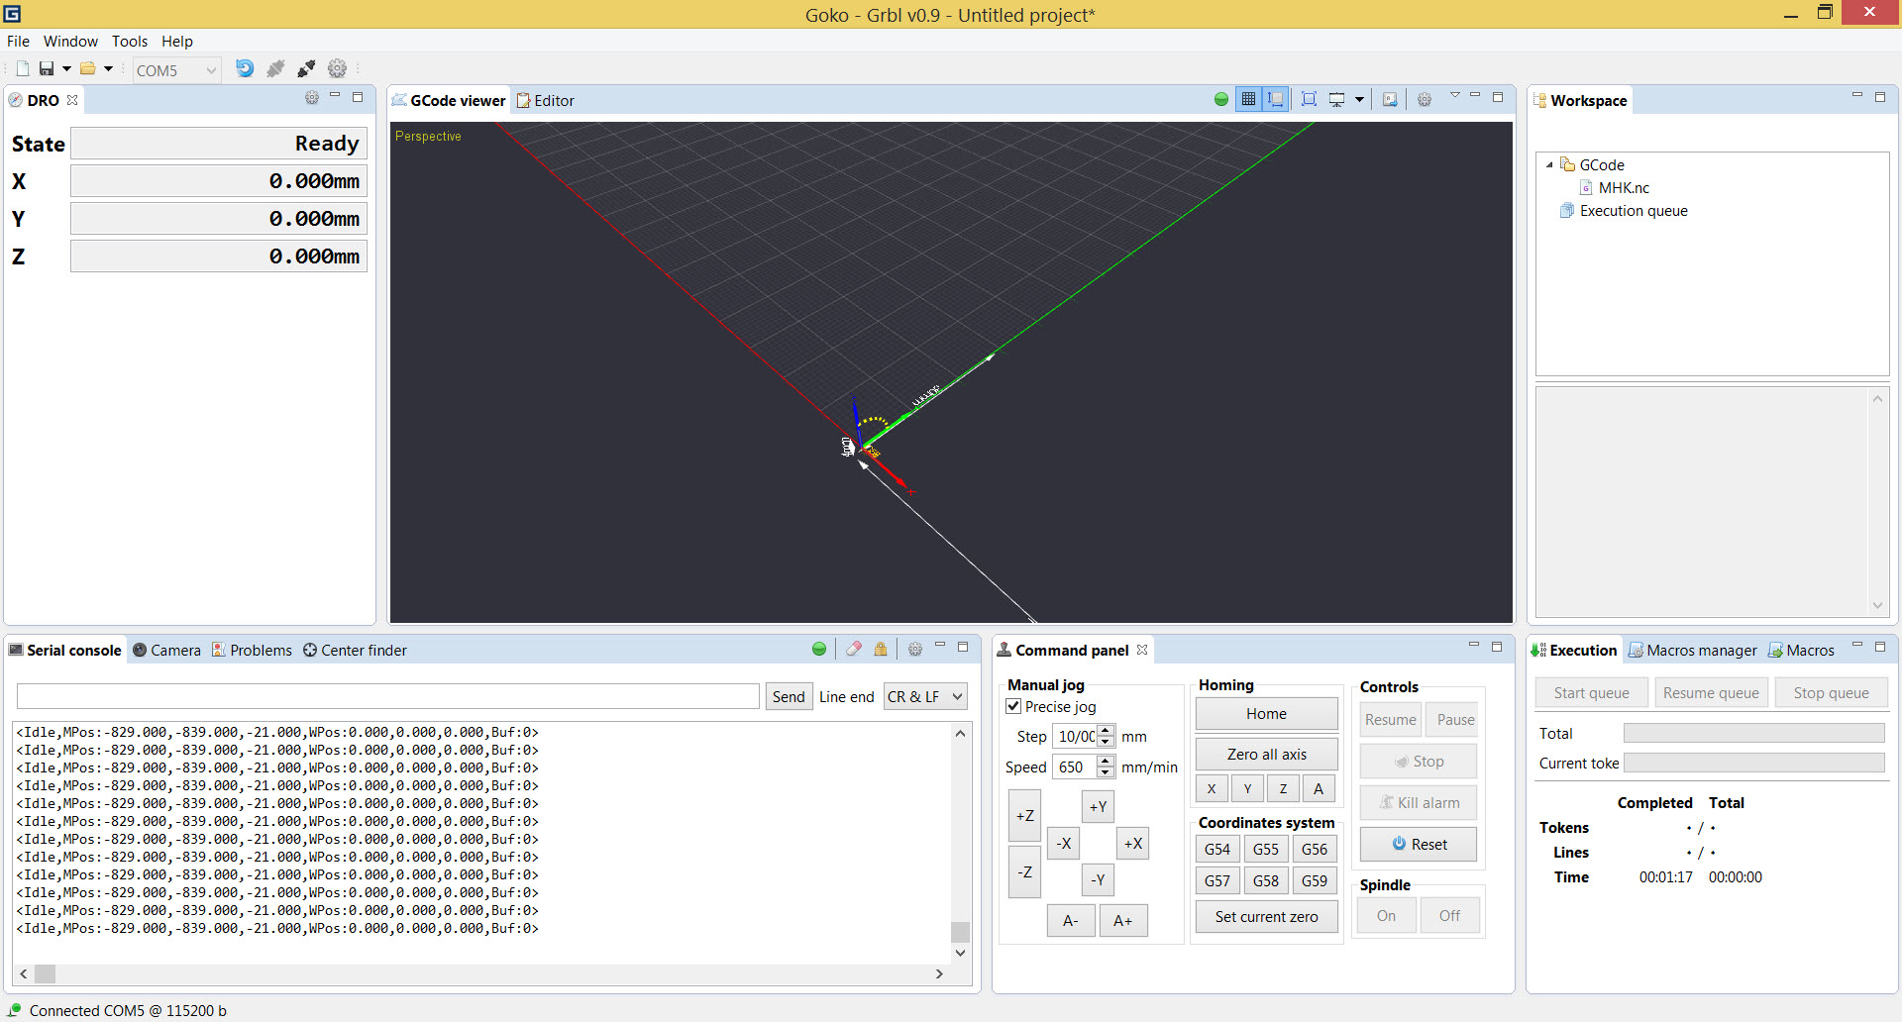The height and width of the screenshot is (1022, 1902).
Task: Open the Window menu
Action: click(x=70, y=41)
